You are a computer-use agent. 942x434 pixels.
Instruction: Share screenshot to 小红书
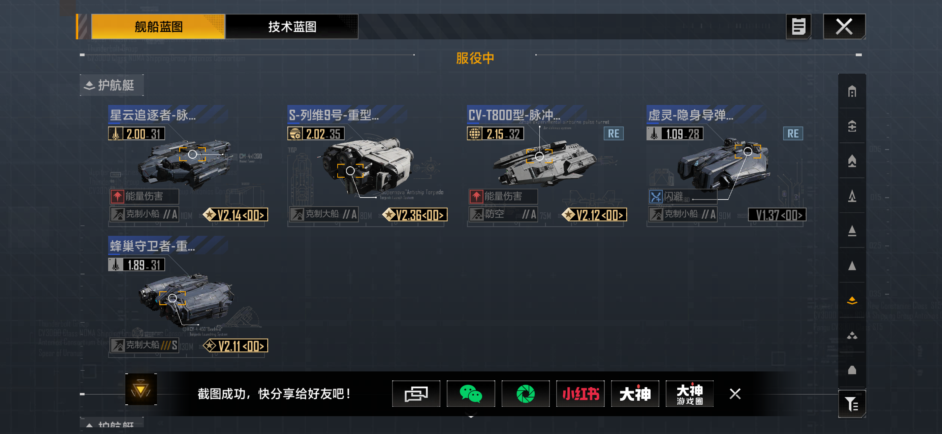(580, 393)
